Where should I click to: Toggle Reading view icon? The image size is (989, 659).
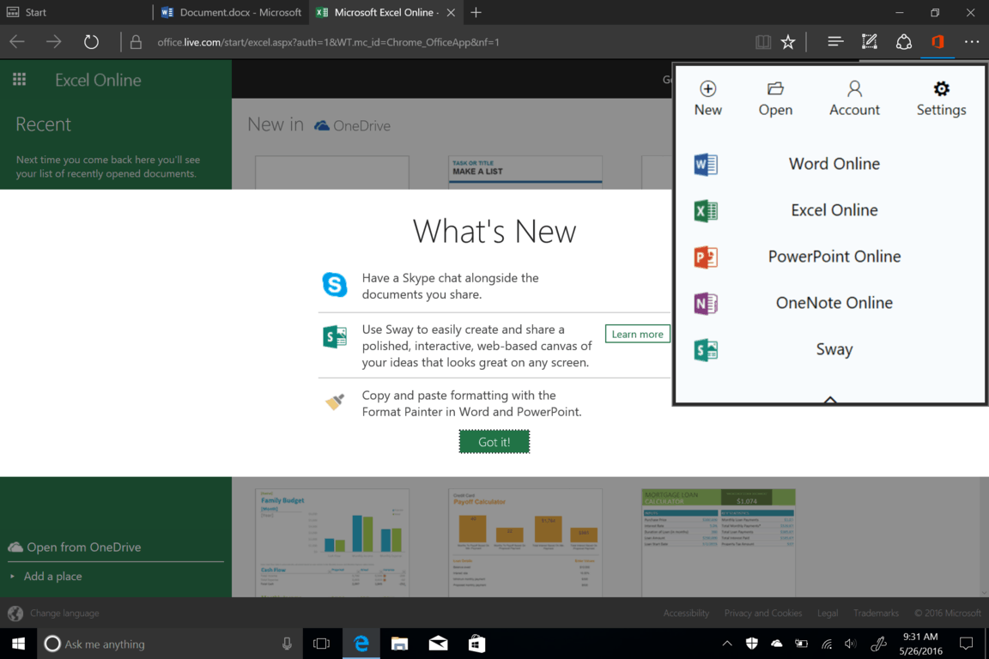762,42
